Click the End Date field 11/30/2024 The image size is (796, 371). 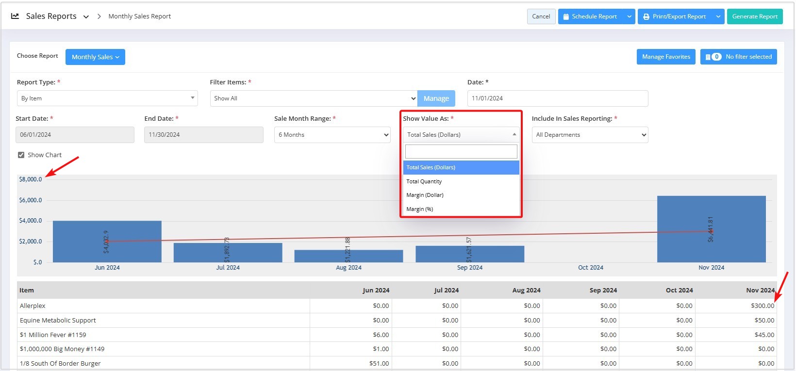(204, 135)
